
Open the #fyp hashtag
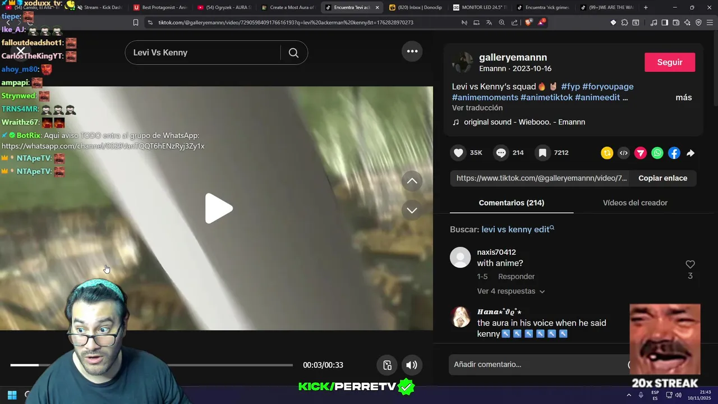pos(570,86)
